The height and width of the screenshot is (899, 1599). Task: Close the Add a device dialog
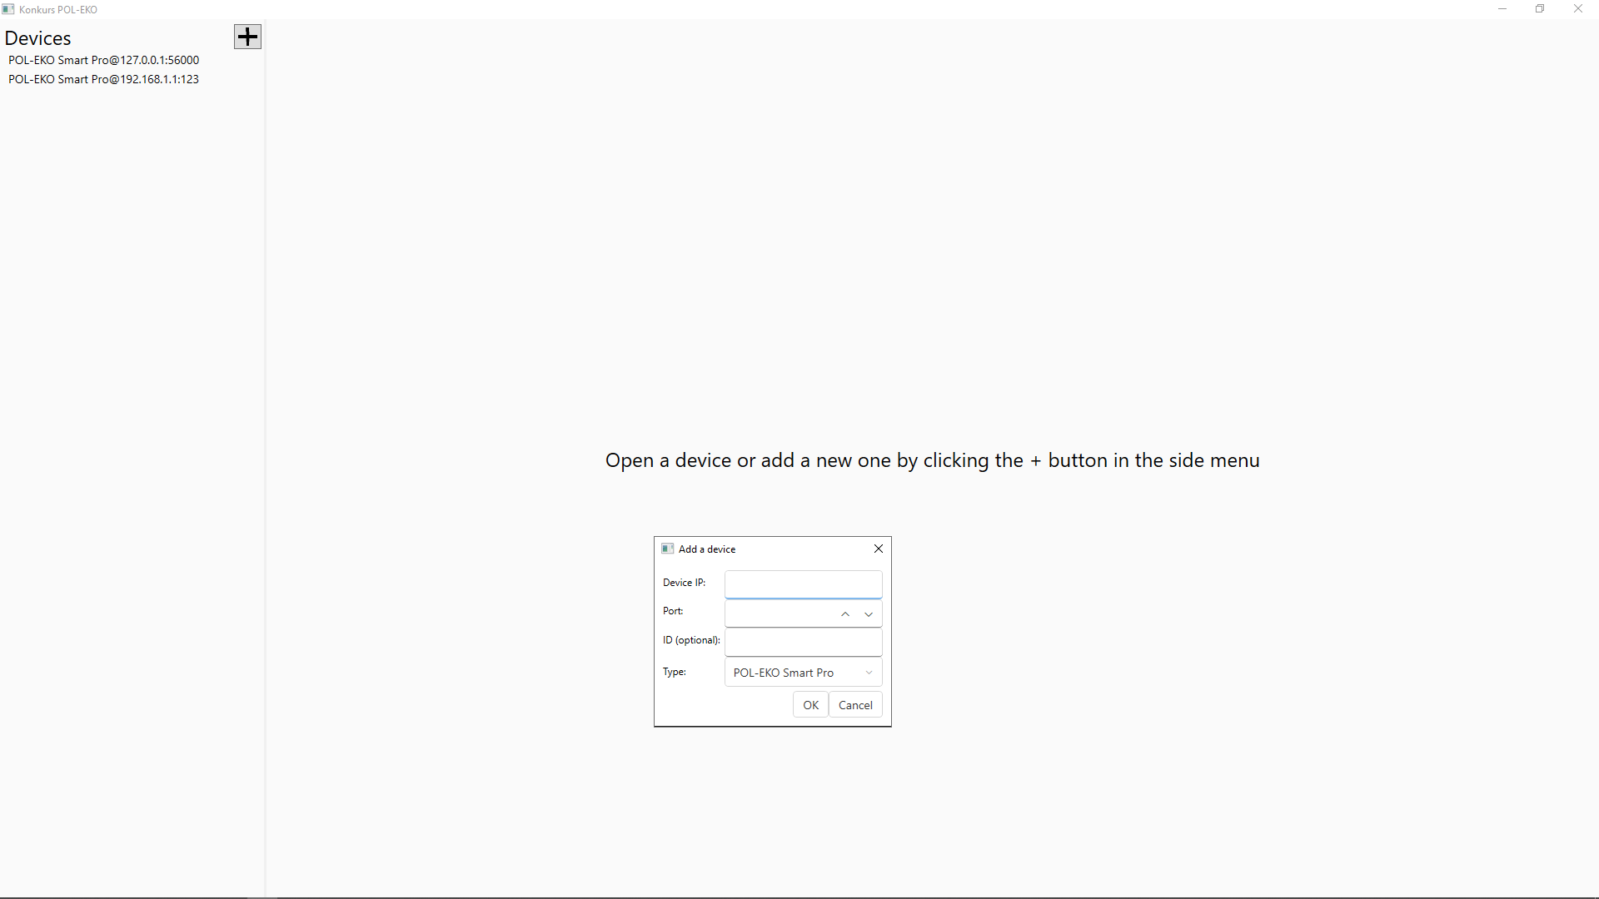[x=878, y=549]
